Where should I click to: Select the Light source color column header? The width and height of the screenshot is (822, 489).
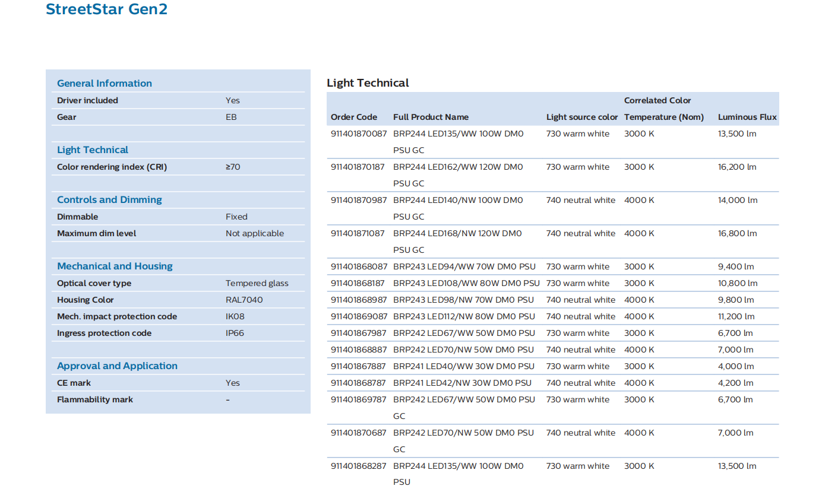(582, 117)
